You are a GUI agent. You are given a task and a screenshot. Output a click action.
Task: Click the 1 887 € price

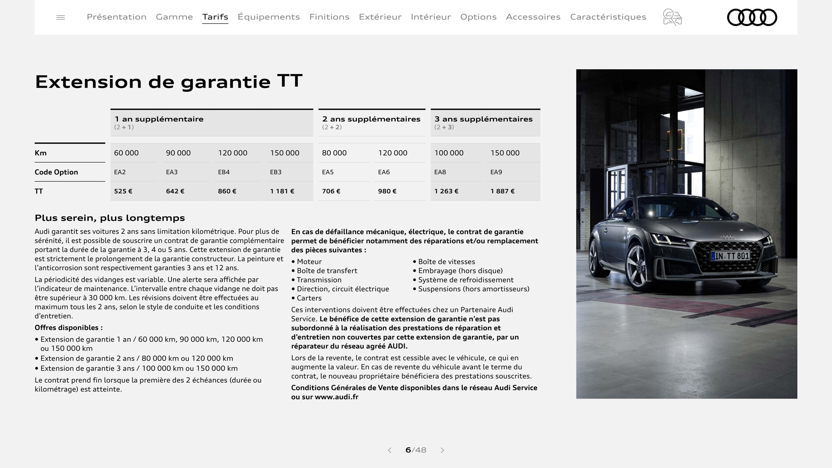[x=502, y=191]
